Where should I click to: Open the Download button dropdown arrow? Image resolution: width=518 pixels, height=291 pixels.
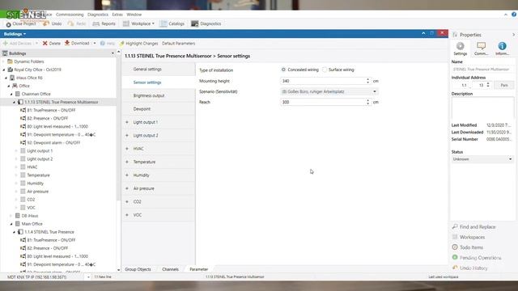(x=95, y=43)
